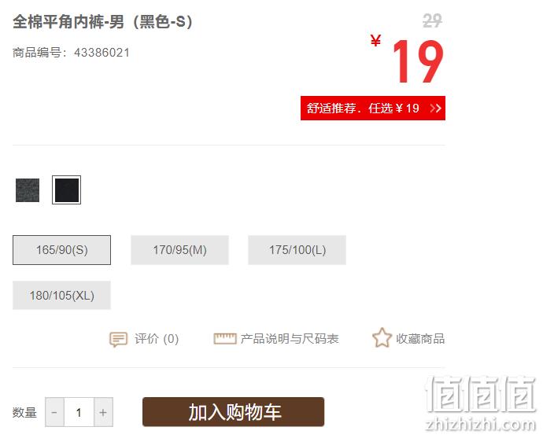This screenshot has height=438, width=543.
Task: Increase quantity with plus button
Action: (103, 412)
